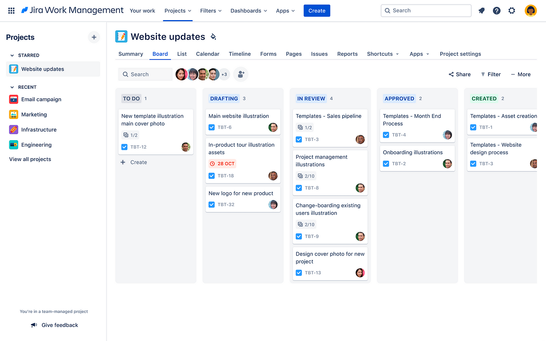Viewport: 546px width, 341px height.
Task: Click the +3 more assignees avatar
Action: [224, 74]
